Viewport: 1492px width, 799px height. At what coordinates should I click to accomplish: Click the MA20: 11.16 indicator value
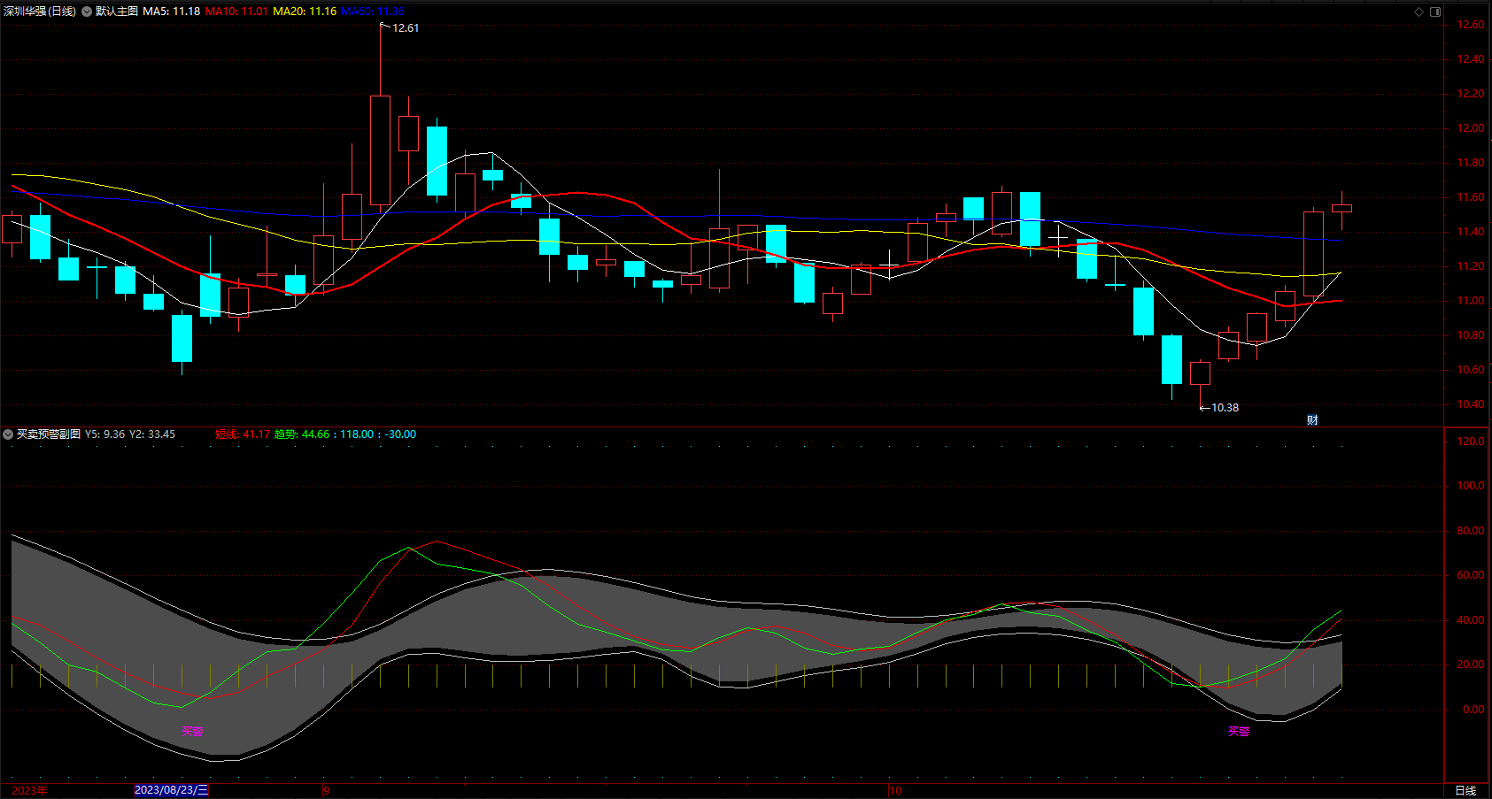(x=305, y=12)
